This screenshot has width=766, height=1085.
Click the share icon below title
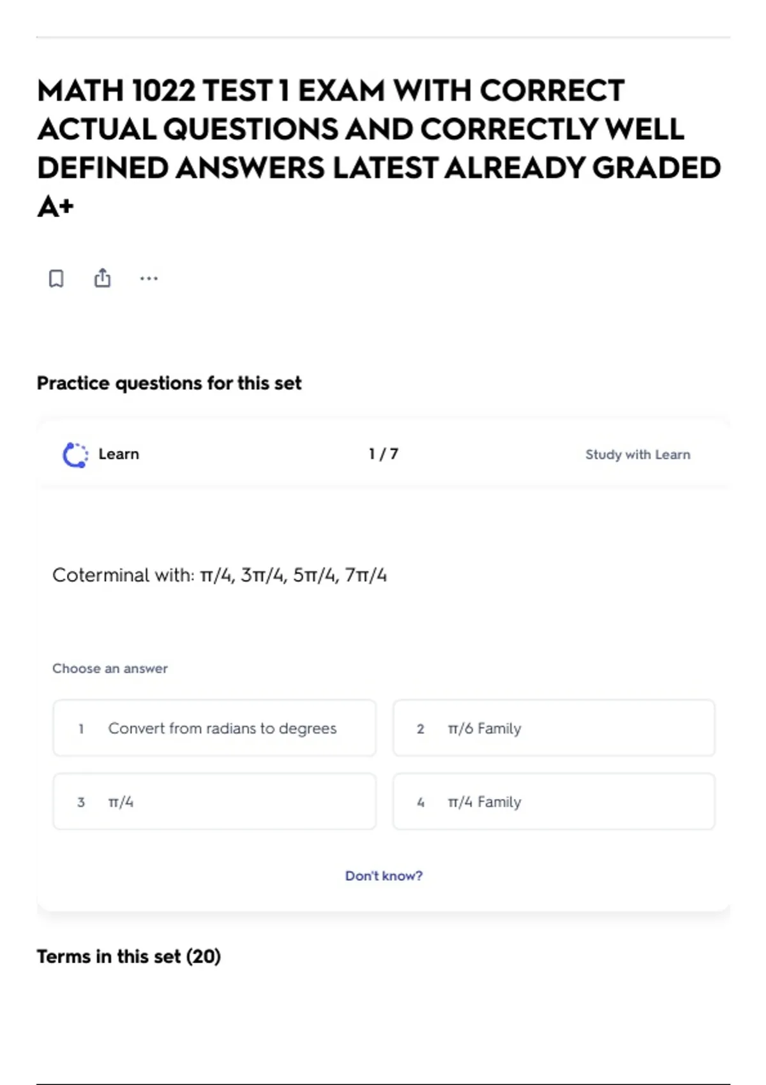click(x=102, y=278)
